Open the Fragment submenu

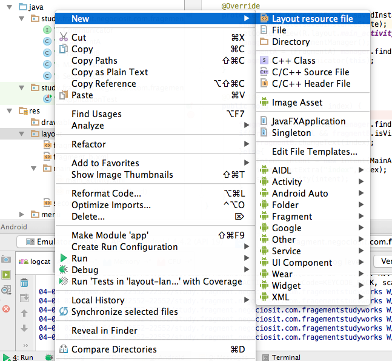click(x=292, y=217)
